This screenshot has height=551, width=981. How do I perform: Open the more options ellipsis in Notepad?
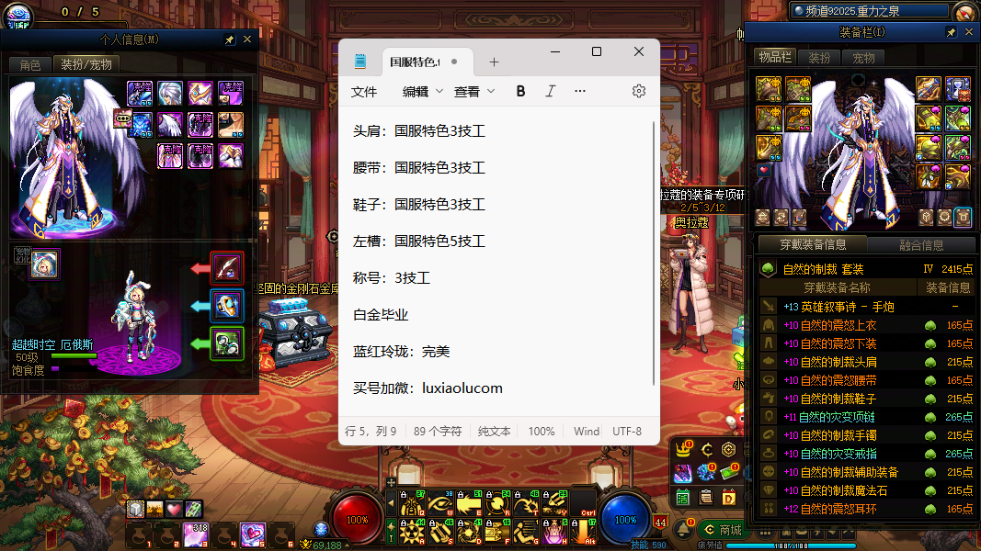click(579, 91)
